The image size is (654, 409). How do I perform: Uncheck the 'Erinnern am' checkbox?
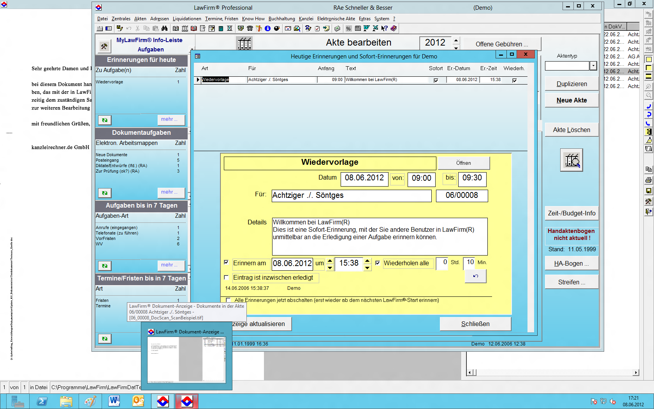pyautogui.click(x=226, y=263)
